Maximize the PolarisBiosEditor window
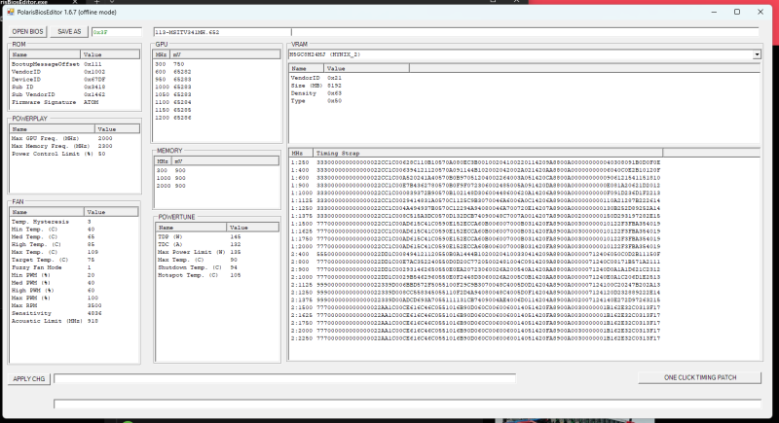 pyautogui.click(x=737, y=12)
